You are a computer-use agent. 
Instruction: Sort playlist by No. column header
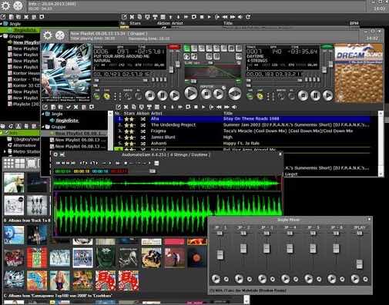(x=117, y=113)
